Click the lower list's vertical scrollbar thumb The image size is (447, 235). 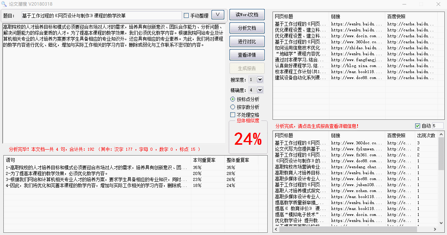point(441,153)
